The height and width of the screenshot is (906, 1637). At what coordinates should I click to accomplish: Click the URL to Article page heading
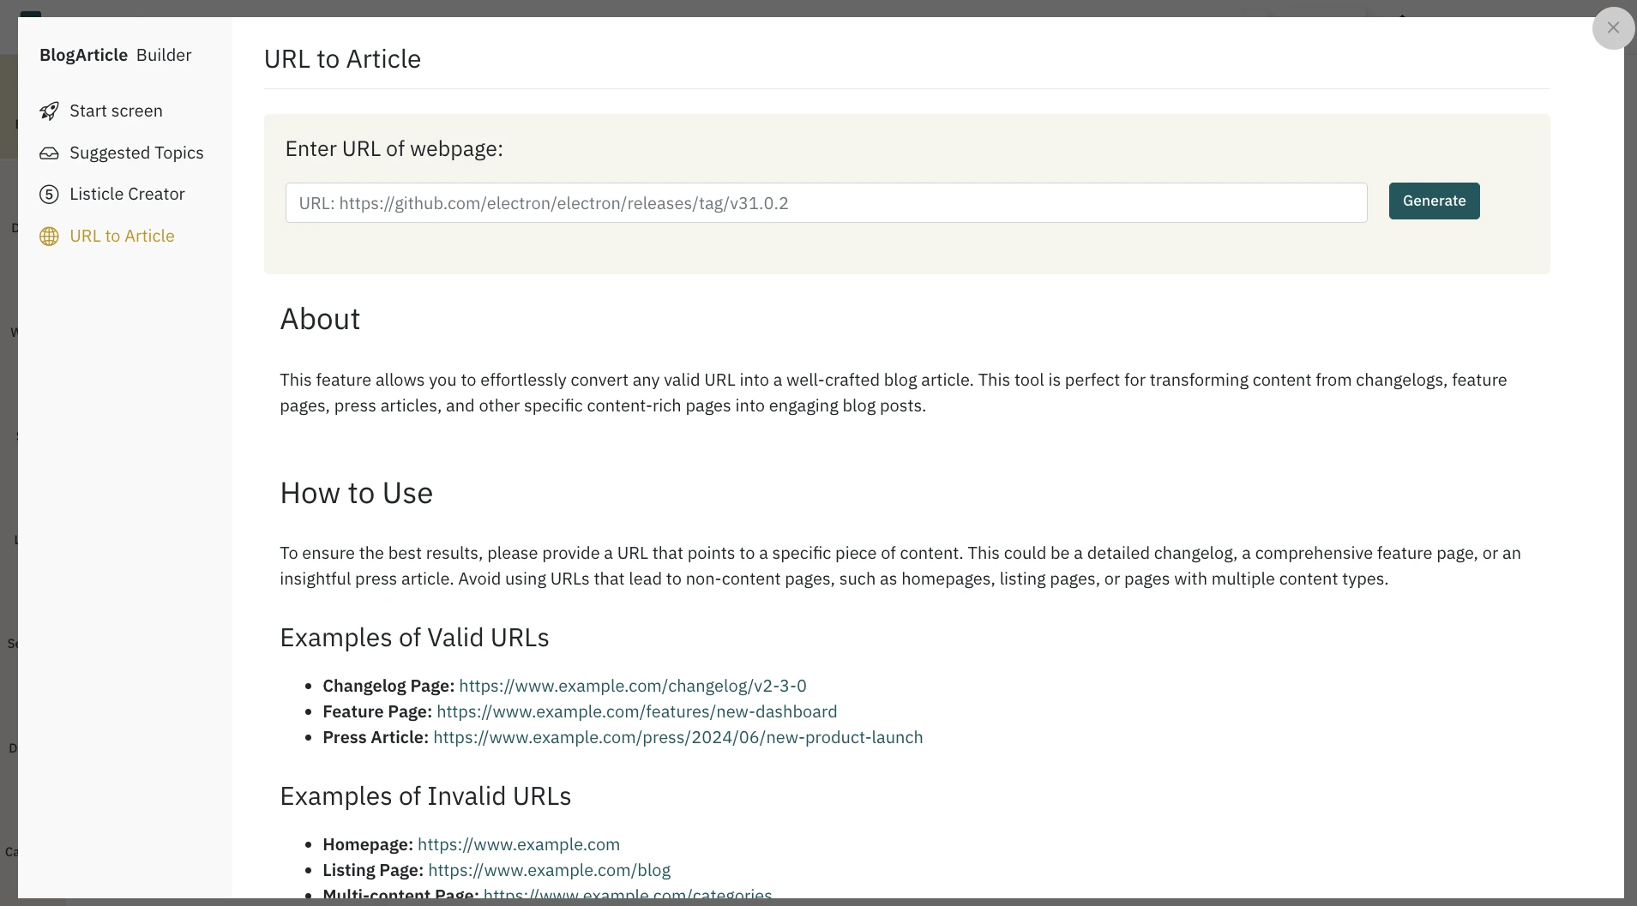[341, 58]
